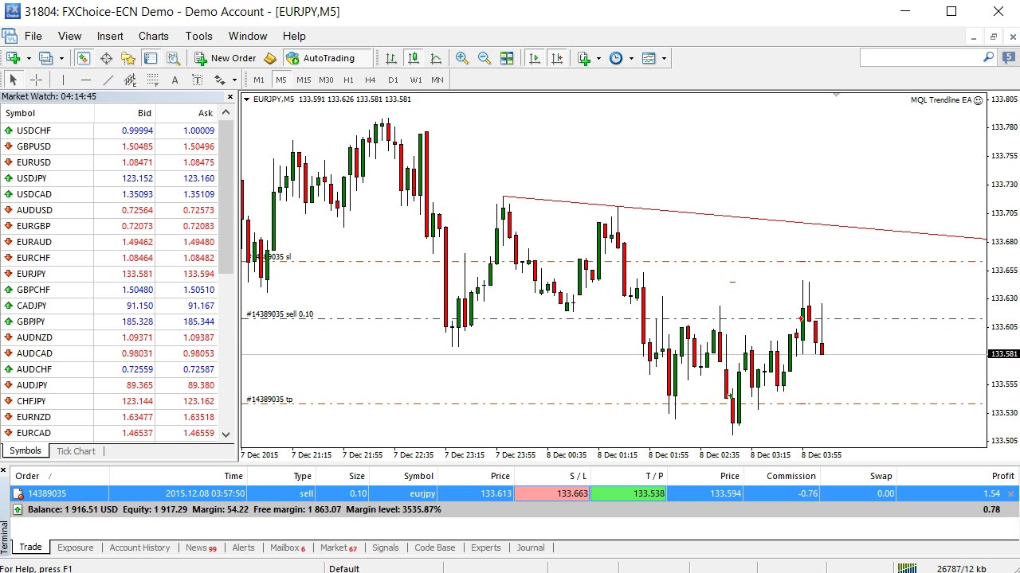Expand the Templates dropdown arrow
The image size is (1020, 573).
pos(664,58)
